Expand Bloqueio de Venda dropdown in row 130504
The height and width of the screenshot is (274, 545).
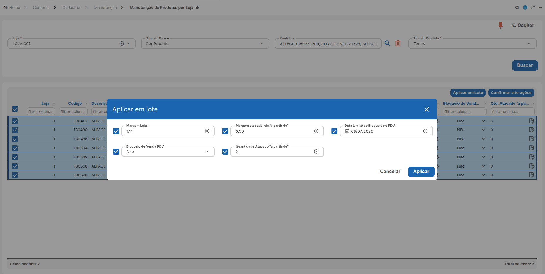(x=483, y=148)
